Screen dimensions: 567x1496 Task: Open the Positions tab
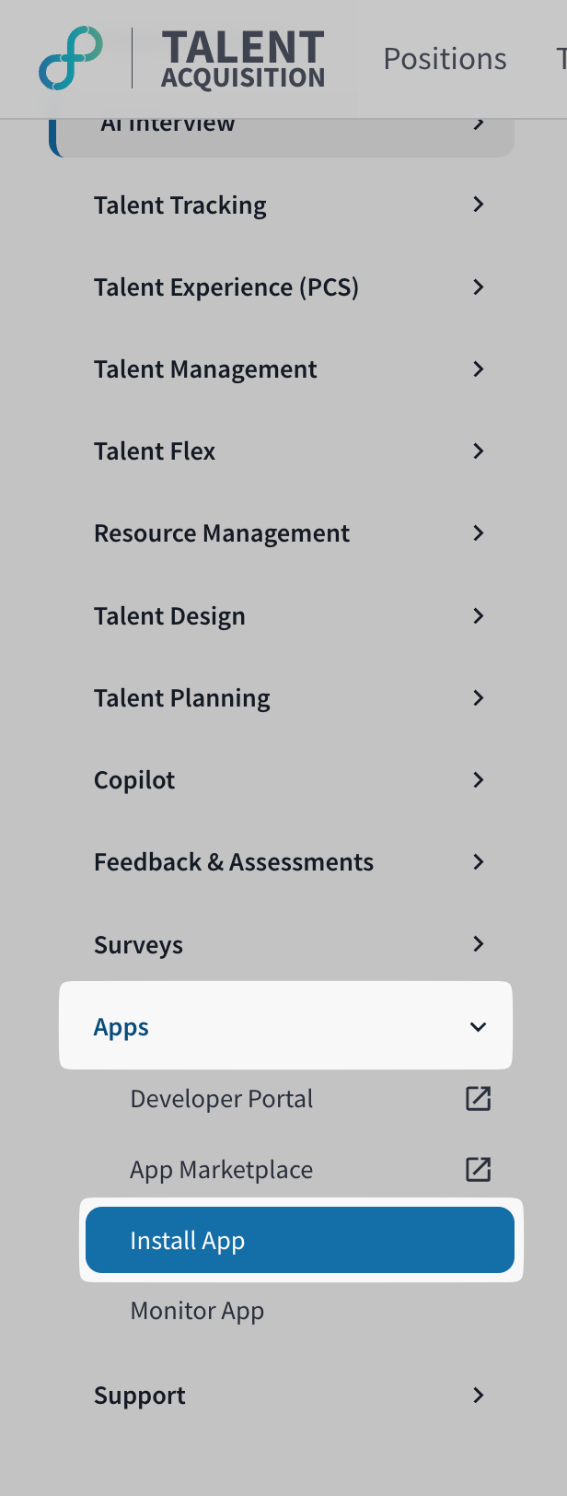445,59
